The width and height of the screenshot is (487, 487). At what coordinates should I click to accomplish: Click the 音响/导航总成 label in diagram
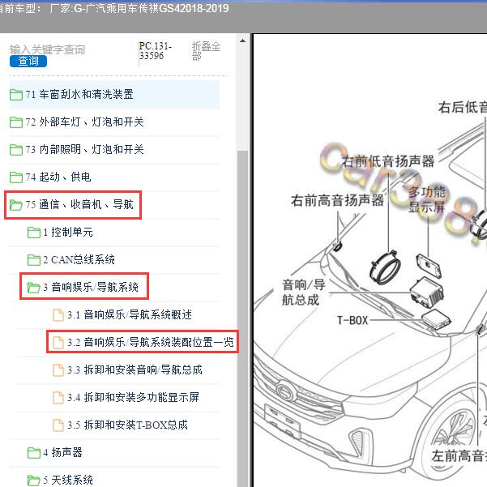303,293
